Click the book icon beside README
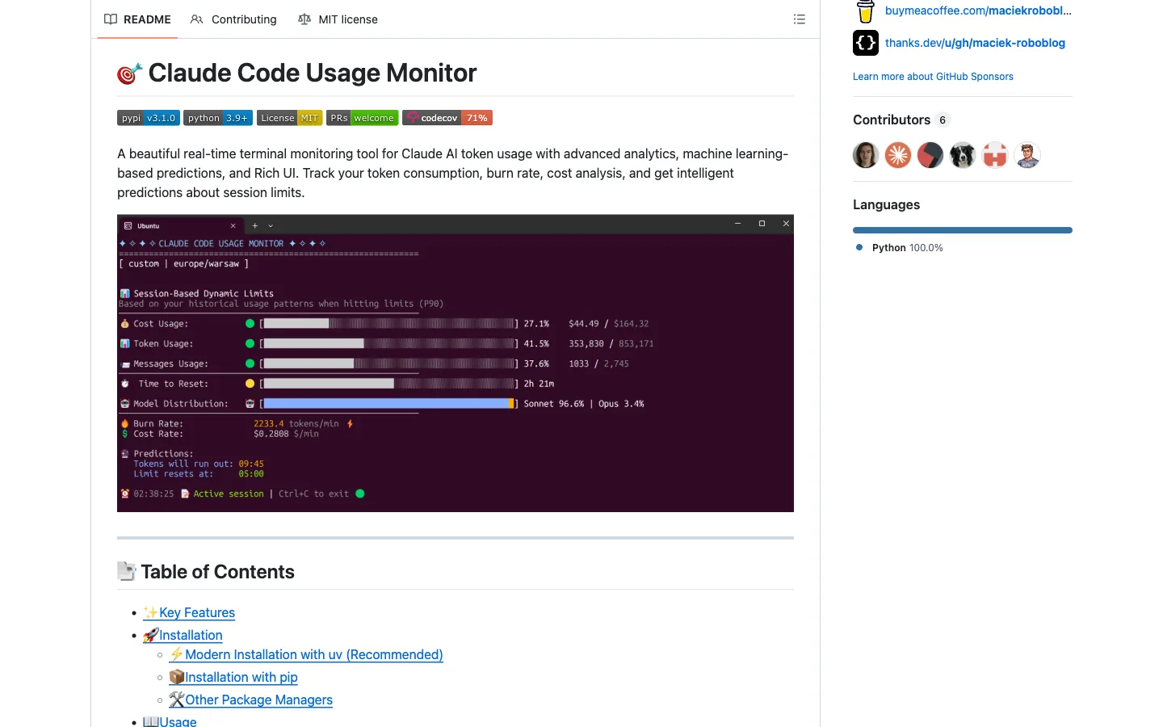 coord(111,19)
